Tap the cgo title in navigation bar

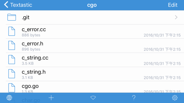pos(92,5)
